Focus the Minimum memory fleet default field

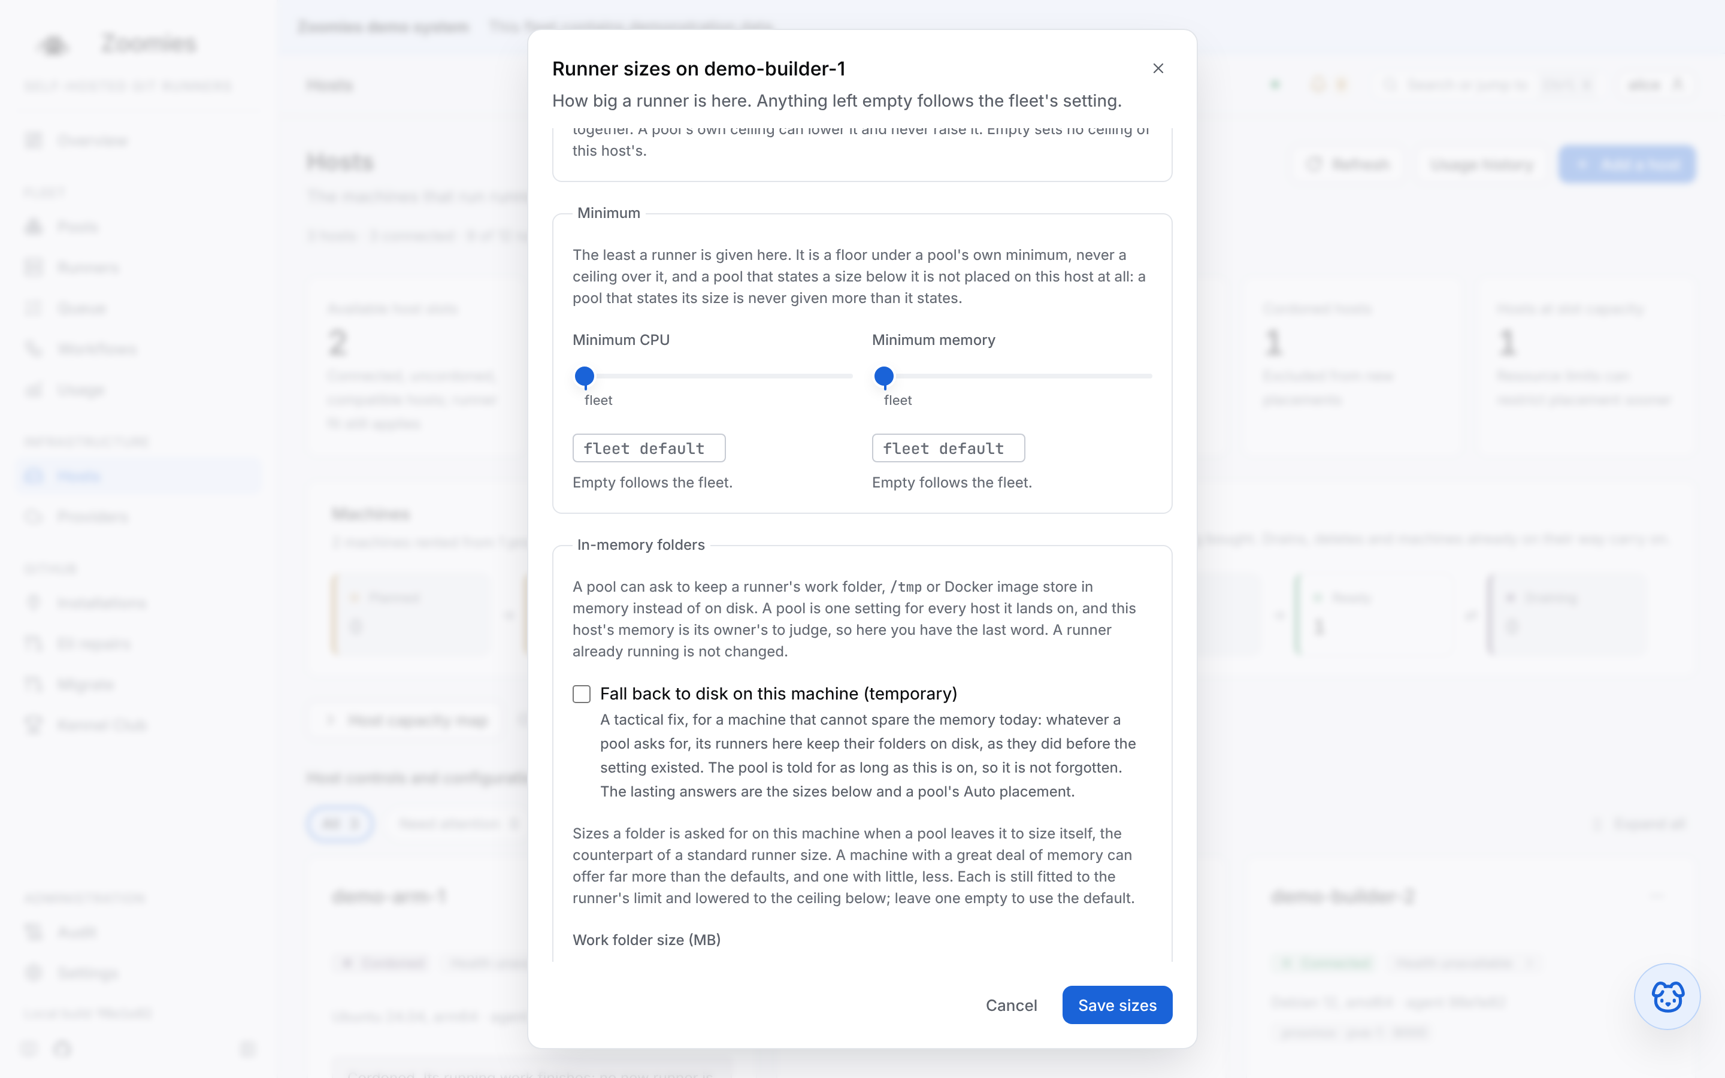tap(948, 449)
